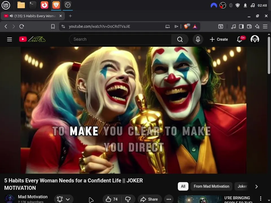Share this video
271x203 pixels.
(150, 199)
